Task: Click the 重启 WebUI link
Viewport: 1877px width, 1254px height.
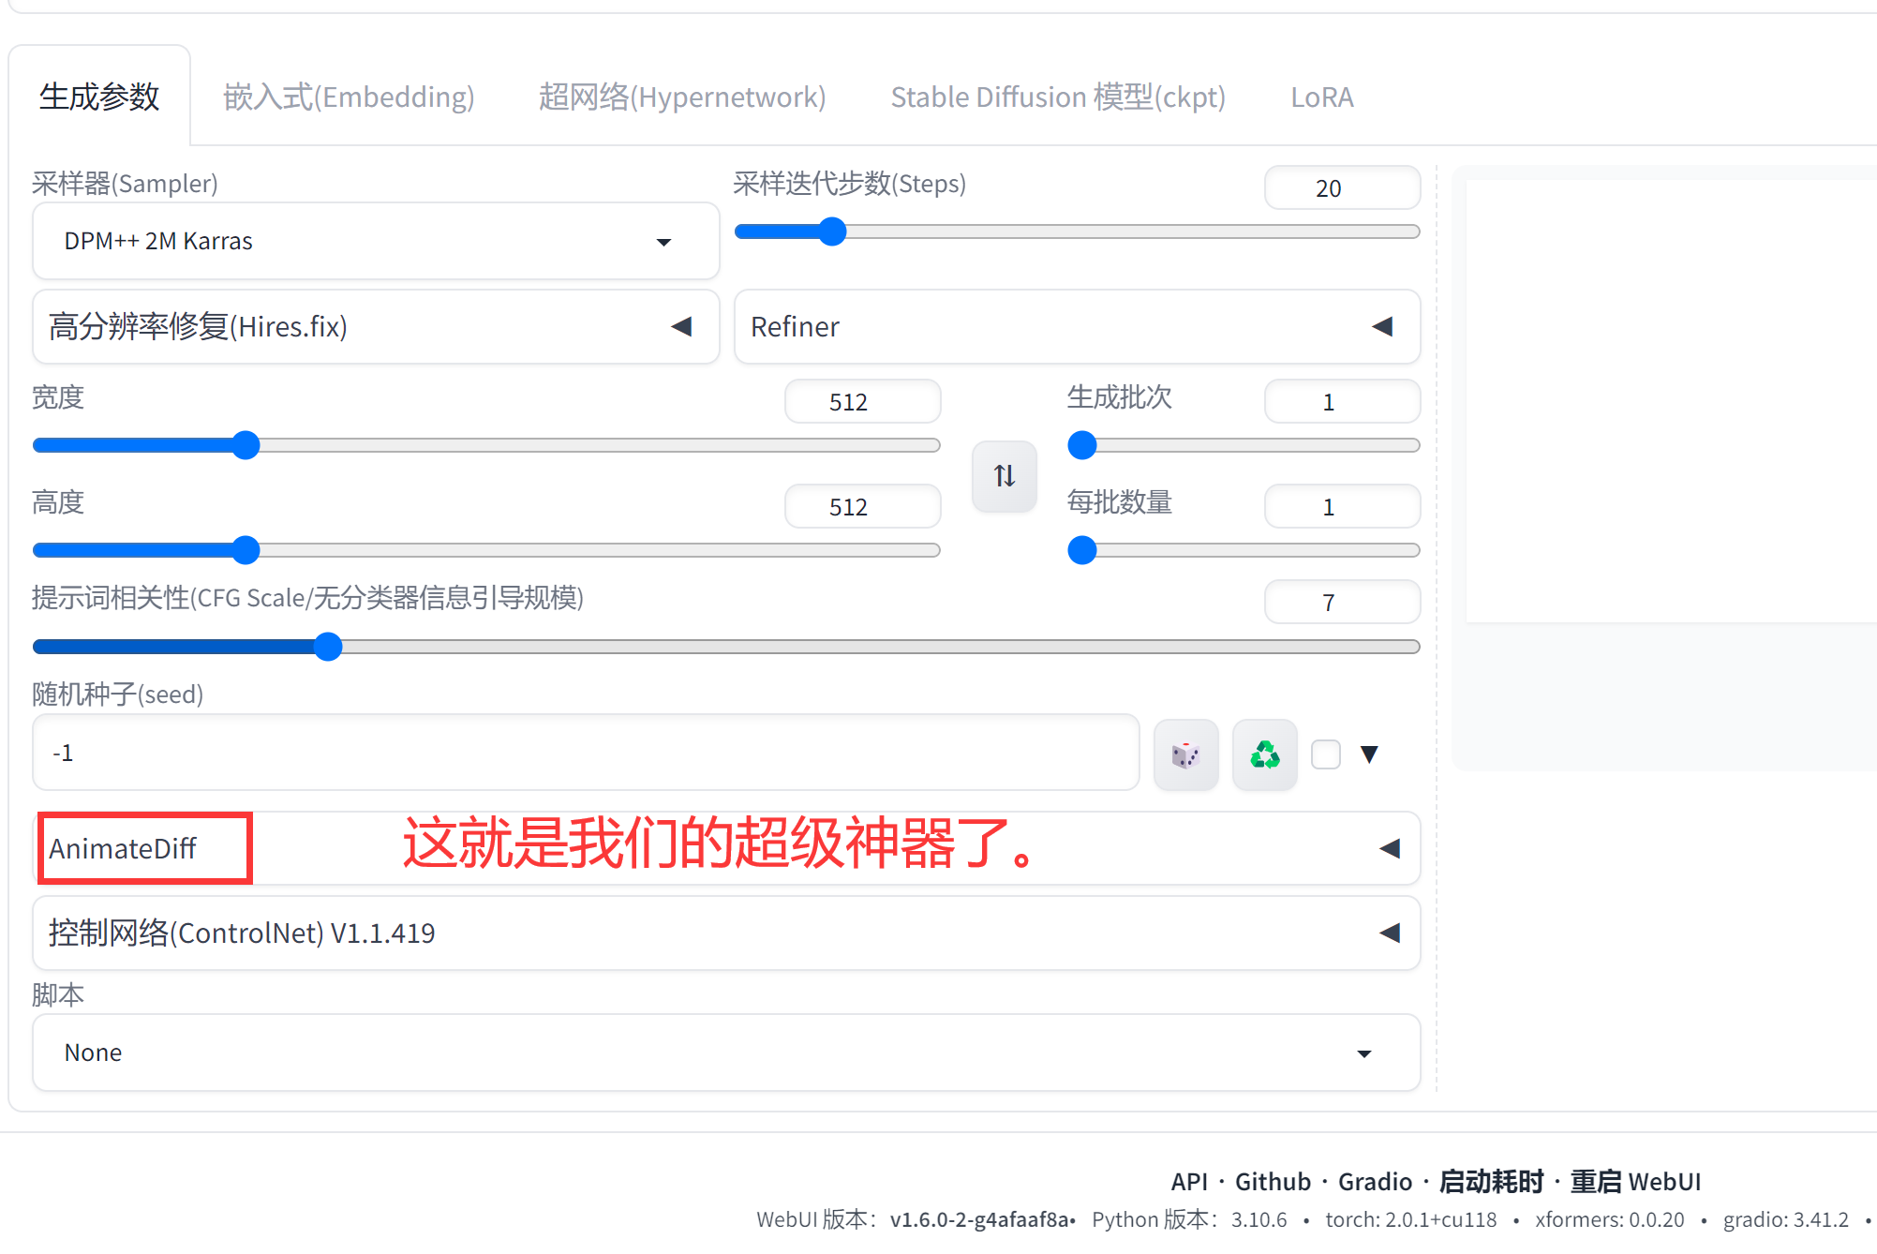Action: click(1635, 1181)
